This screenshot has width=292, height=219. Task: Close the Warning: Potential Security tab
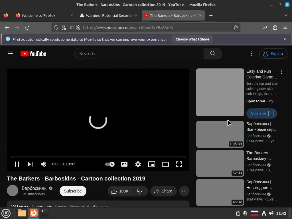point(136,15)
